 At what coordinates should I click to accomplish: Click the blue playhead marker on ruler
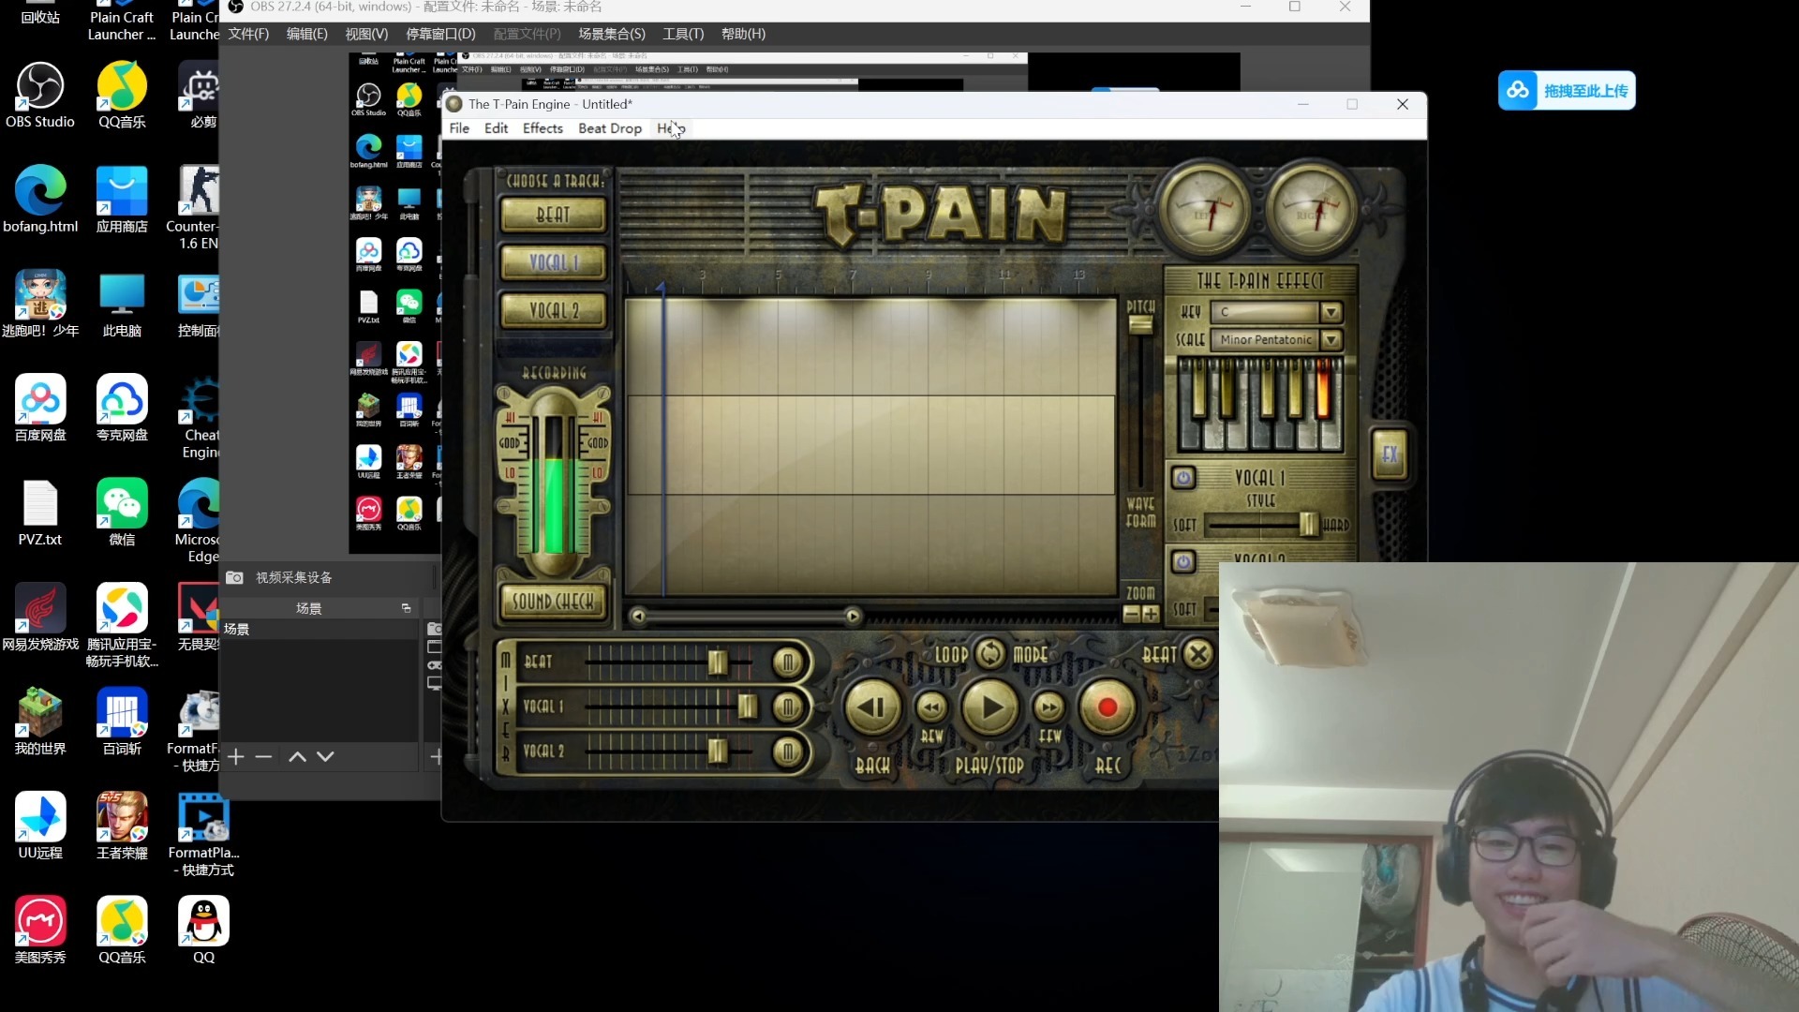(661, 287)
